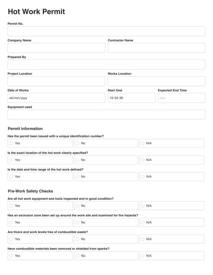Click the Start time field
Screen dimensions: 213x275
pos(131,98)
